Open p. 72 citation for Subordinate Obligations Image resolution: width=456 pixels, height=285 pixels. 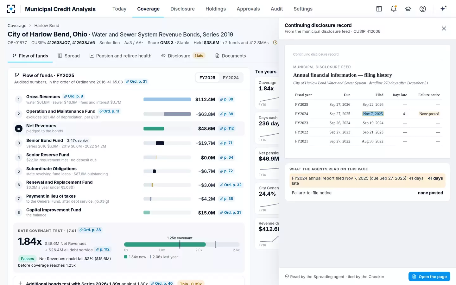tap(226, 171)
